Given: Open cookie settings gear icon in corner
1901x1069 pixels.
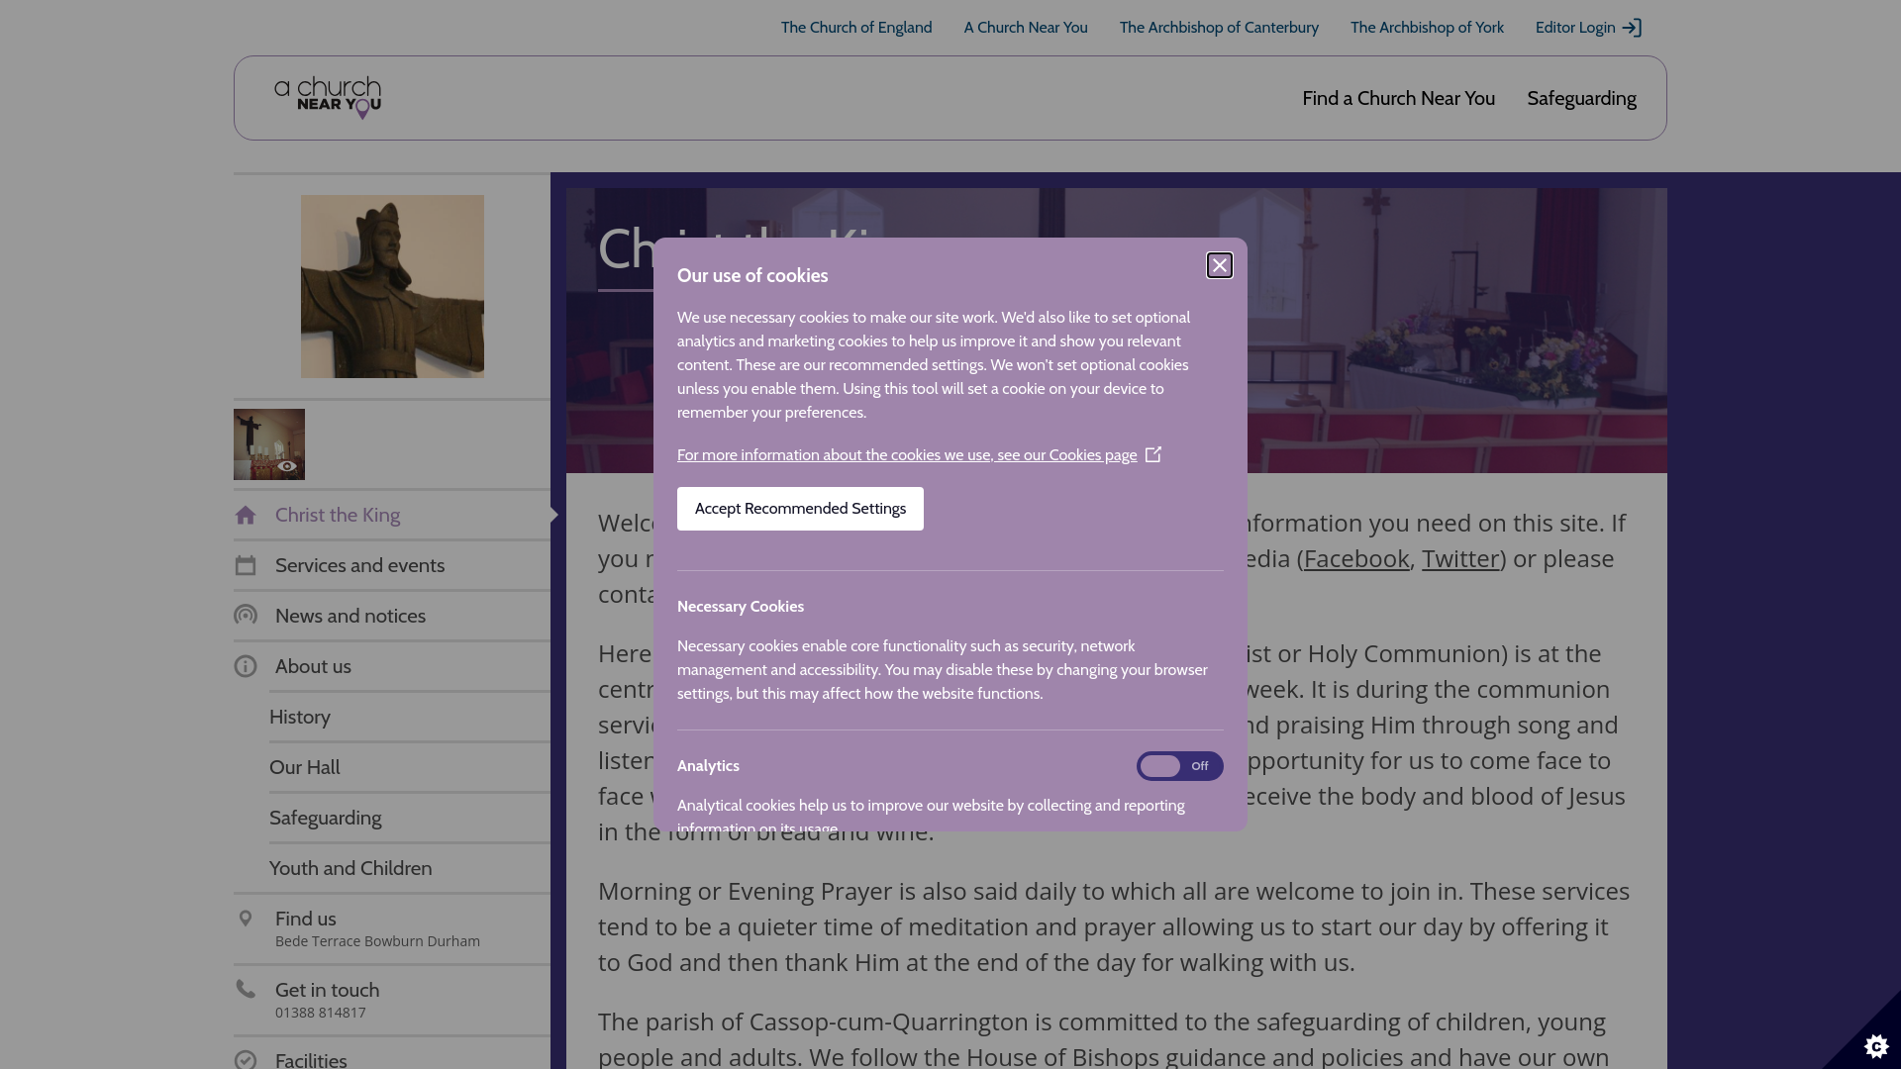Looking at the screenshot, I should (x=1876, y=1045).
